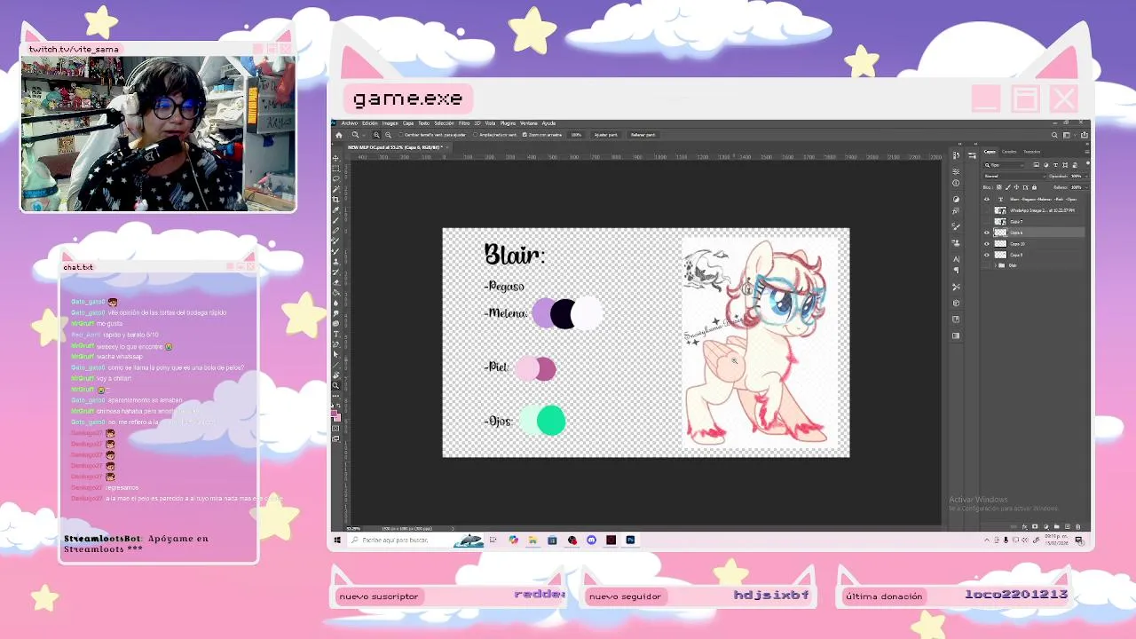1136x639 pixels.
Task: Select the Crop tool
Action: [x=336, y=200]
